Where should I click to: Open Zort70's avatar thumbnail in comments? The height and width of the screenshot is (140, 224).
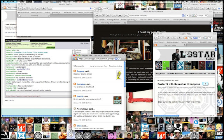click(x=117, y=100)
